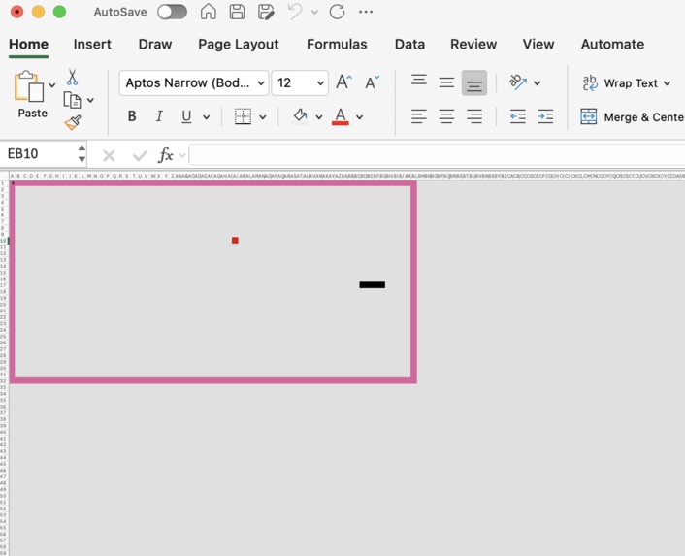685x556 pixels.
Task: Click the Increase Font Size icon
Action: pos(343,82)
